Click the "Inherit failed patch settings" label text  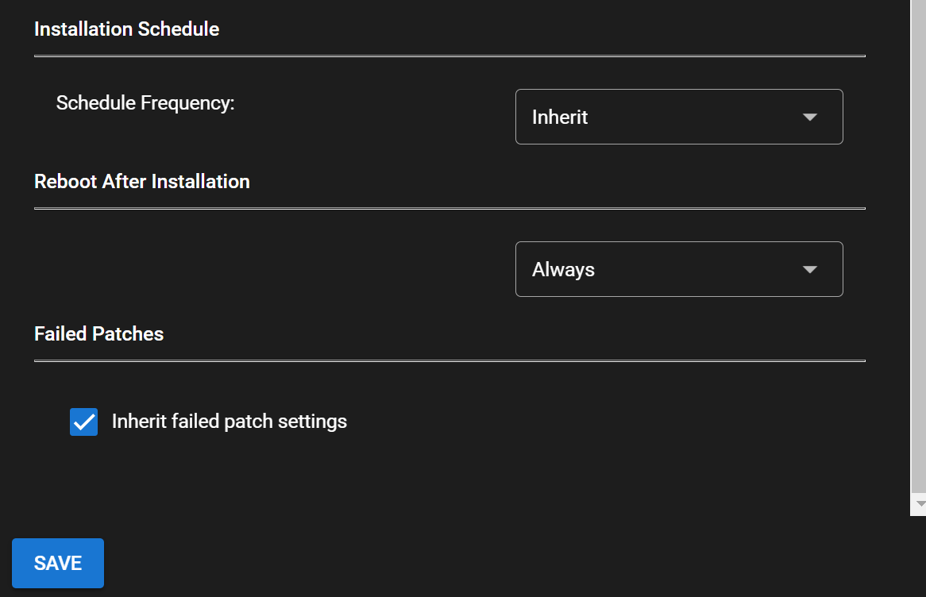[229, 421]
